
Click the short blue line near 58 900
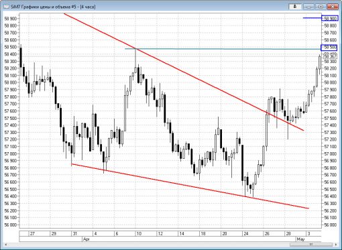[x=312, y=18]
